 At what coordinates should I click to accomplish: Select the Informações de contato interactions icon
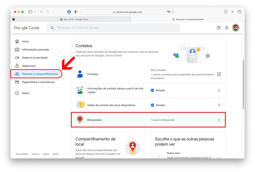click(80, 90)
